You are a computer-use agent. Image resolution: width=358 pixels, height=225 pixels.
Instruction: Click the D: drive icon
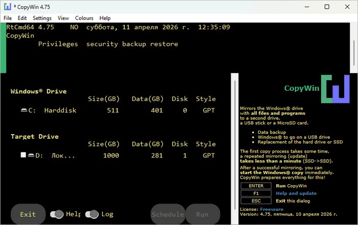[31, 156]
